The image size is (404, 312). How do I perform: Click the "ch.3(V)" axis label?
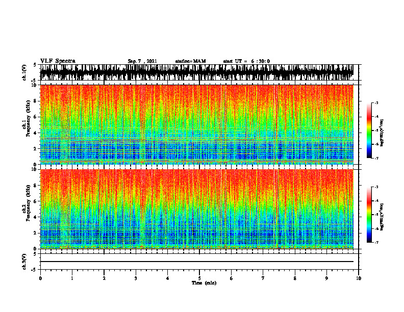pos(24,262)
